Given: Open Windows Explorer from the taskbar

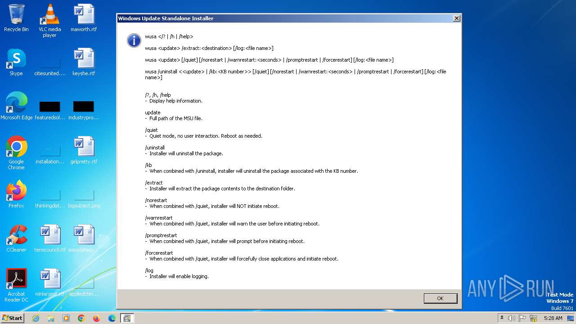Looking at the screenshot, I should pyautogui.click(x=51, y=318).
